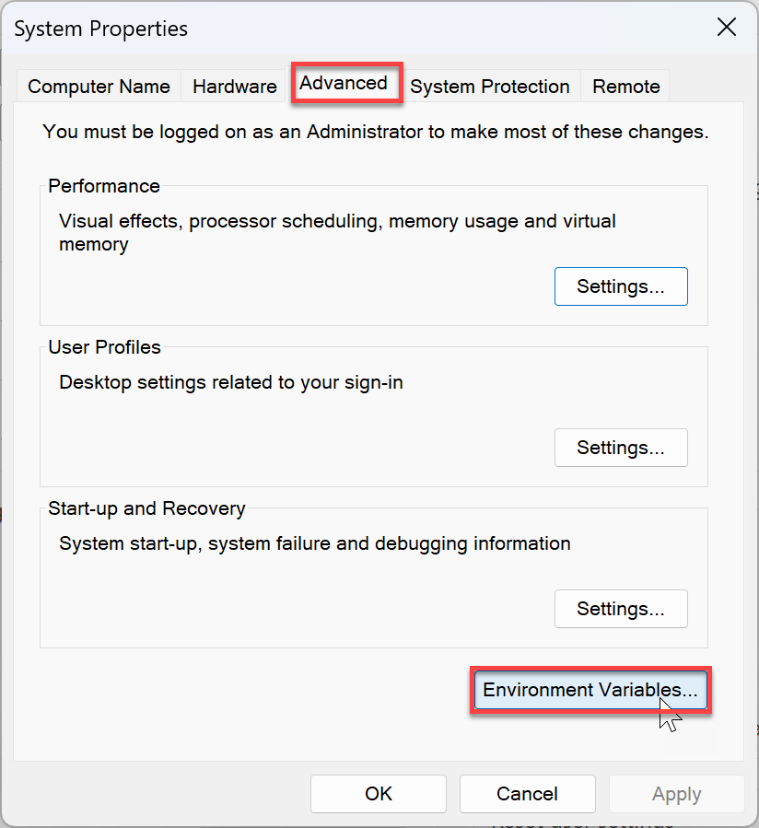Cancel the System Properties dialog
The width and height of the screenshot is (759, 828).
[x=527, y=793]
